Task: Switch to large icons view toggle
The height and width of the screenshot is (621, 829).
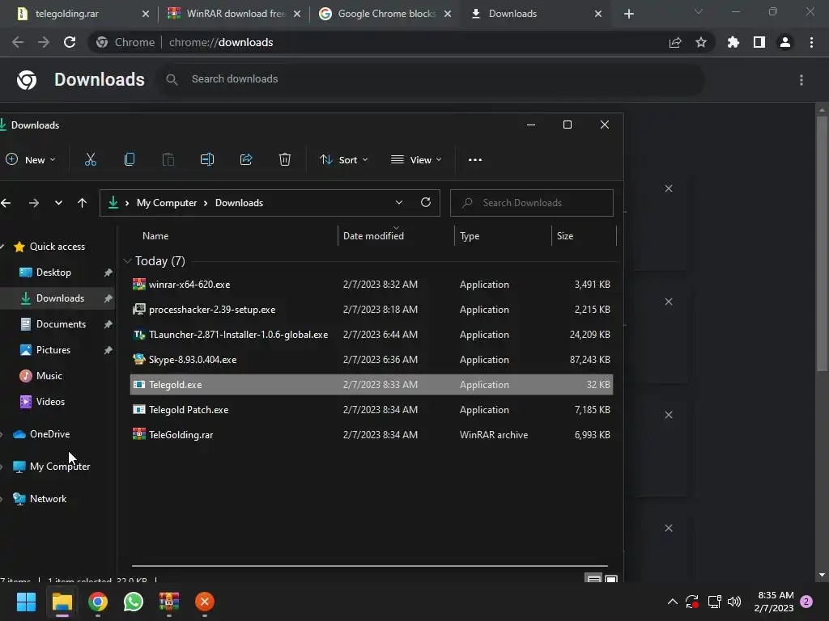Action: click(x=610, y=579)
